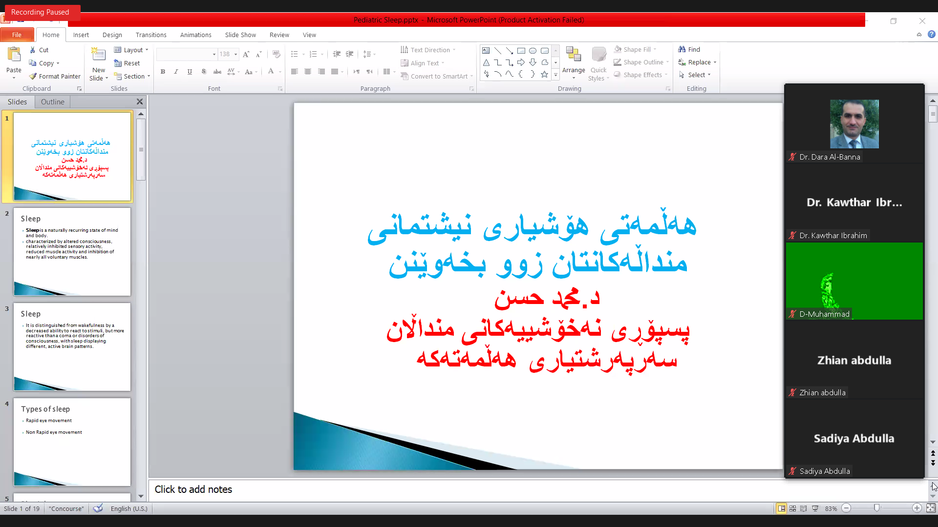938x527 pixels.
Task: Start Slide Show from status bar
Action: [x=815, y=508]
